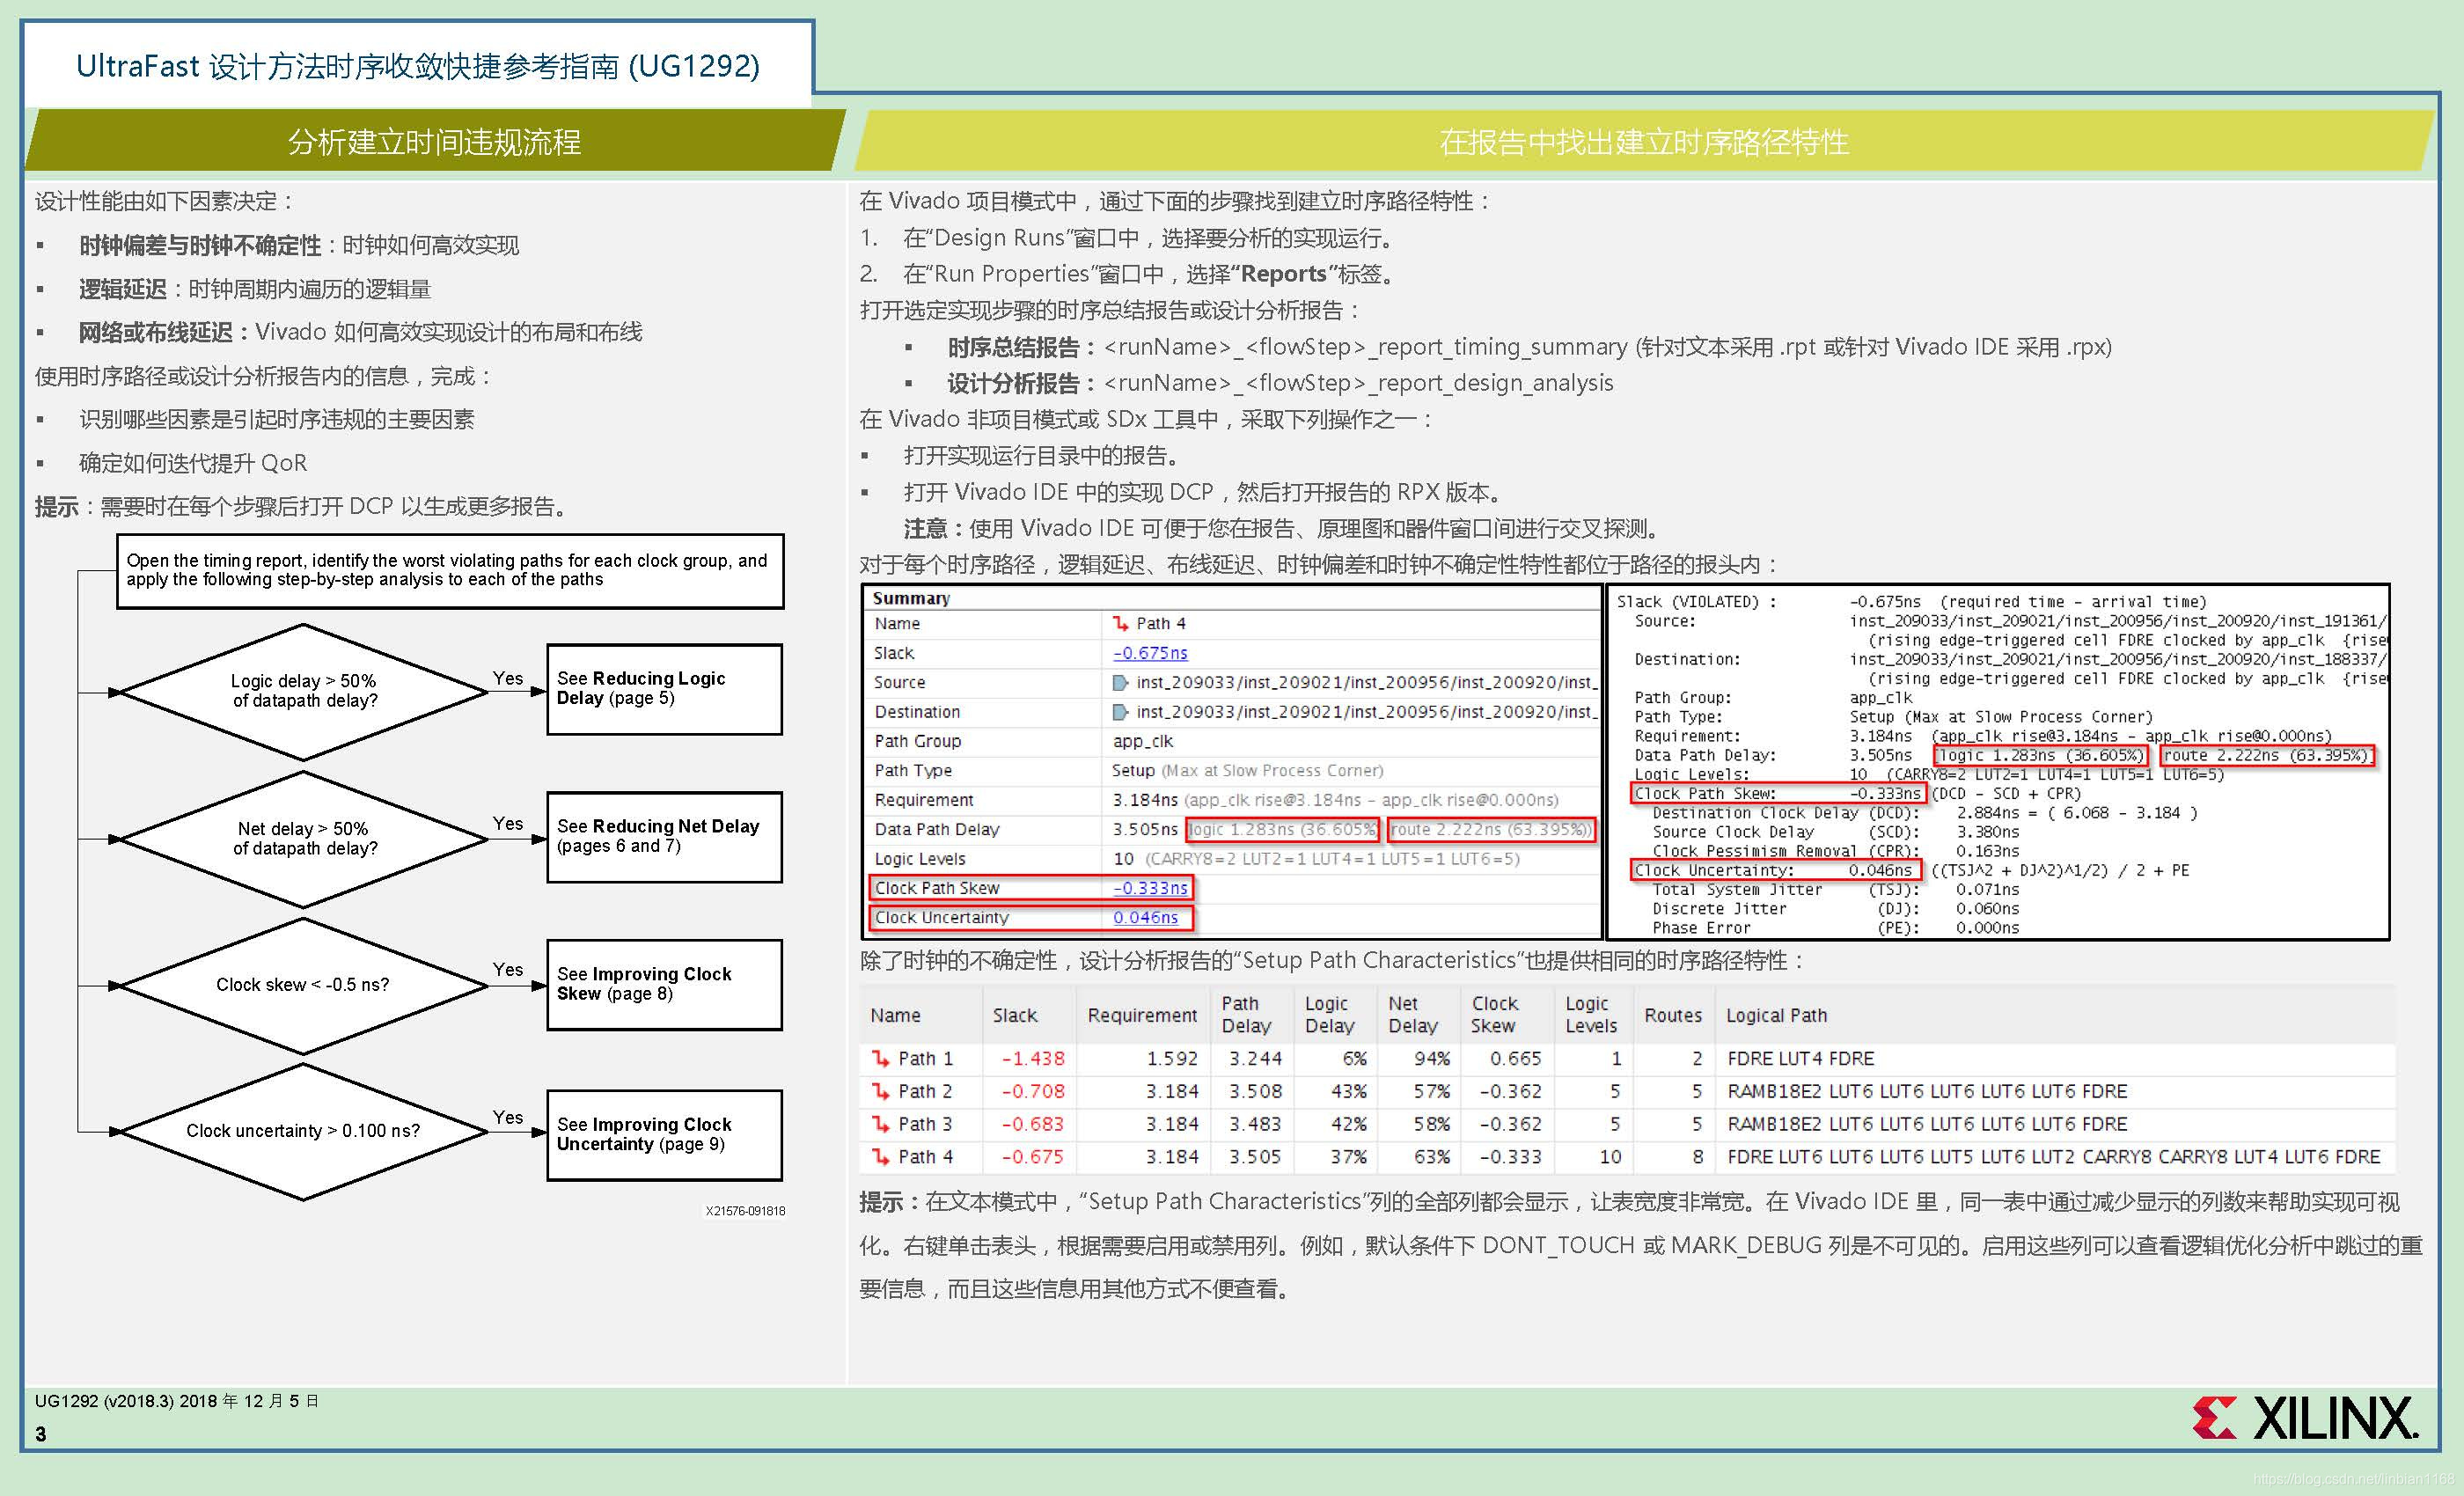Viewport: 2464px width, 1496px height.
Task: Click the -1.438 slack value
Action: point(1033,1058)
